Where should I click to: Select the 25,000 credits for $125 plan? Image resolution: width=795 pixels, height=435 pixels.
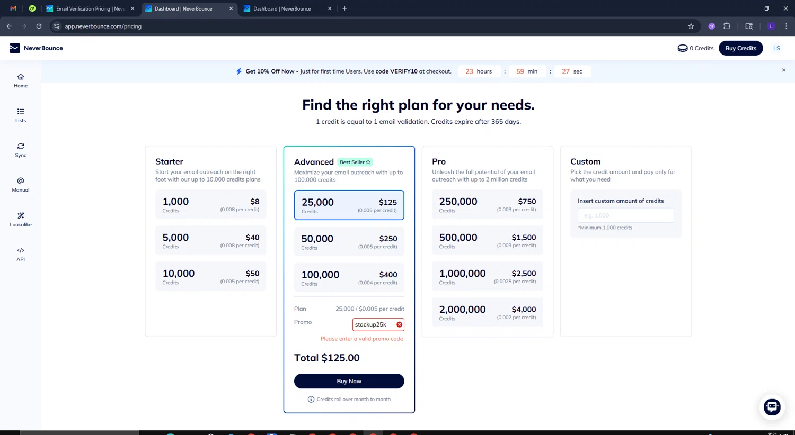click(349, 205)
